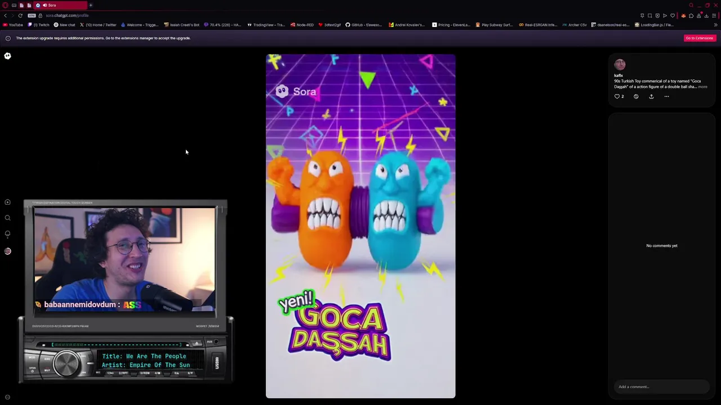Toggle the VPN badge in the address bar
The width and height of the screenshot is (721, 405).
coord(32,16)
